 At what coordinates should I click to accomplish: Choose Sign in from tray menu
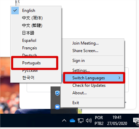click(x=92, y=61)
